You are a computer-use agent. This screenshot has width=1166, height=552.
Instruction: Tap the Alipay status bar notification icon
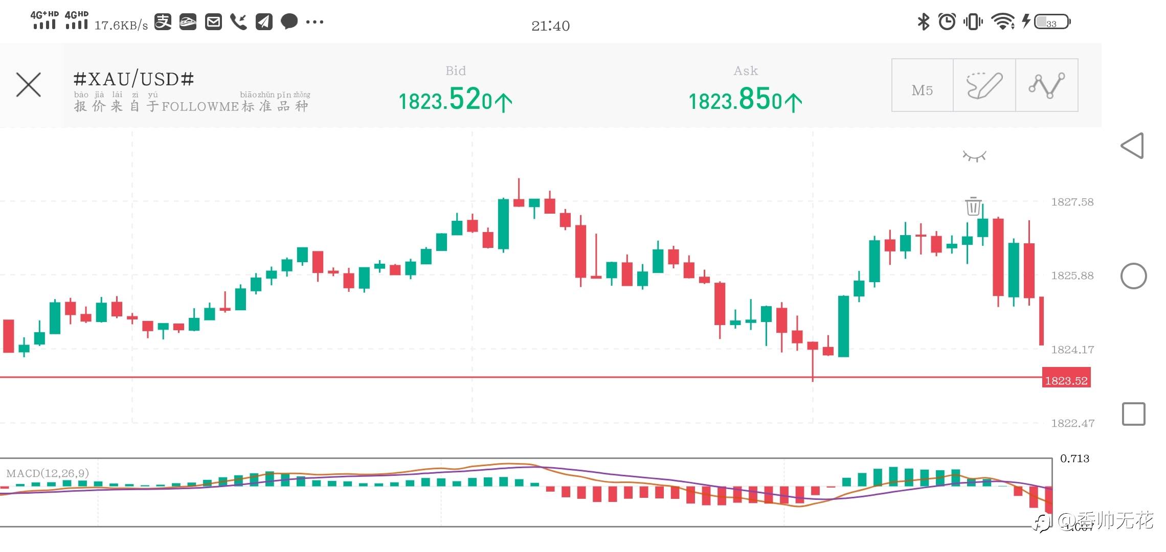coord(163,21)
